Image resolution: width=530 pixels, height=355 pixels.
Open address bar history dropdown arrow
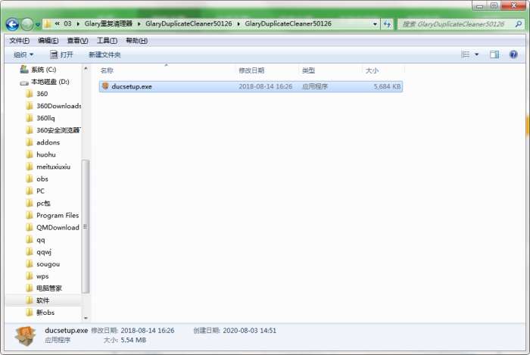tap(375, 24)
